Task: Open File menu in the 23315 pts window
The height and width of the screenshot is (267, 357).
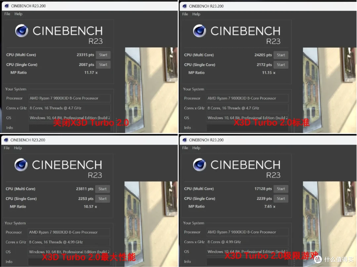Action: coord(7,14)
